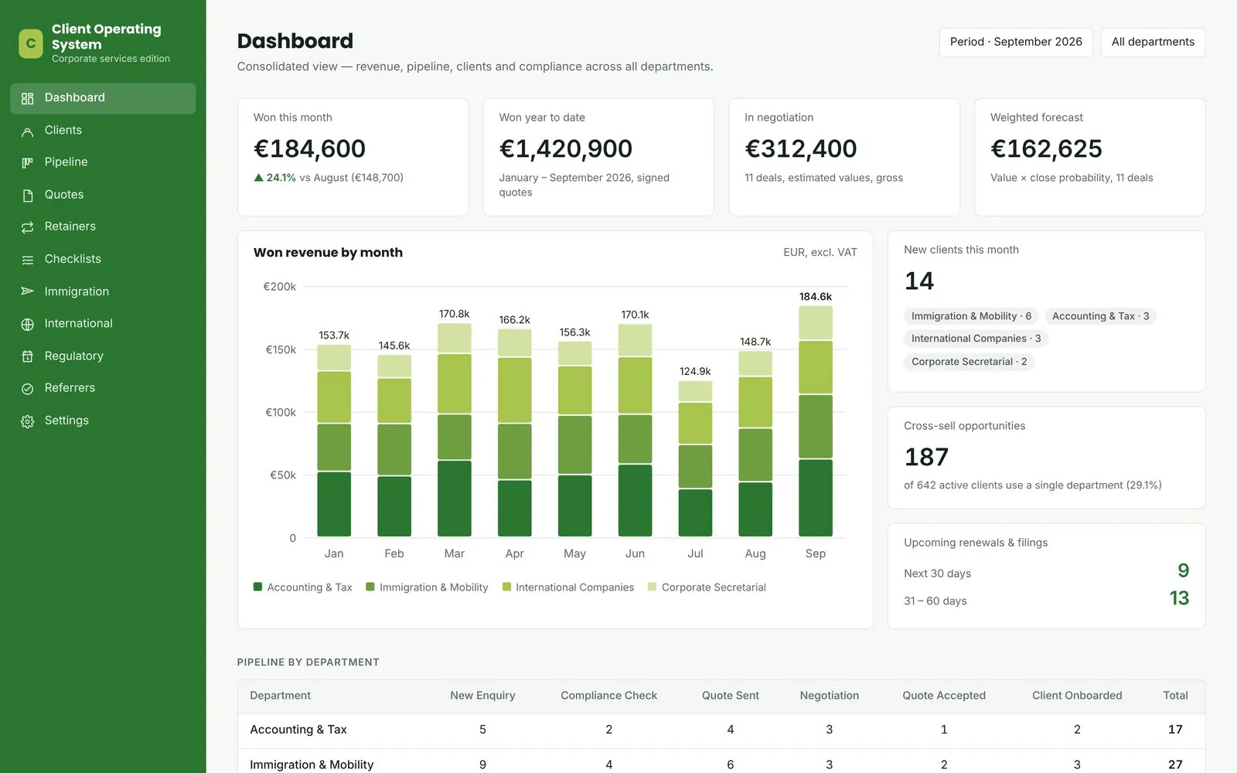Click the 187 cross-sell opportunities figure
1237x773 pixels.
click(926, 458)
